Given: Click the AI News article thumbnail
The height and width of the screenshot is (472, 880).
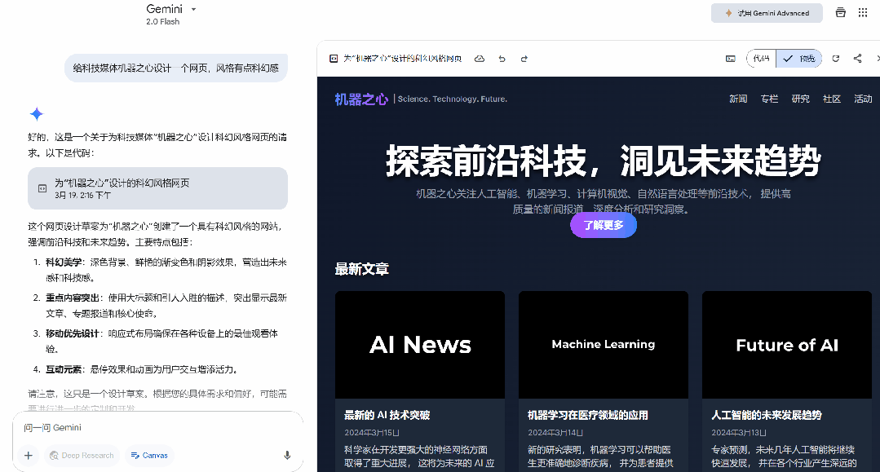Looking at the screenshot, I should click(420, 345).
